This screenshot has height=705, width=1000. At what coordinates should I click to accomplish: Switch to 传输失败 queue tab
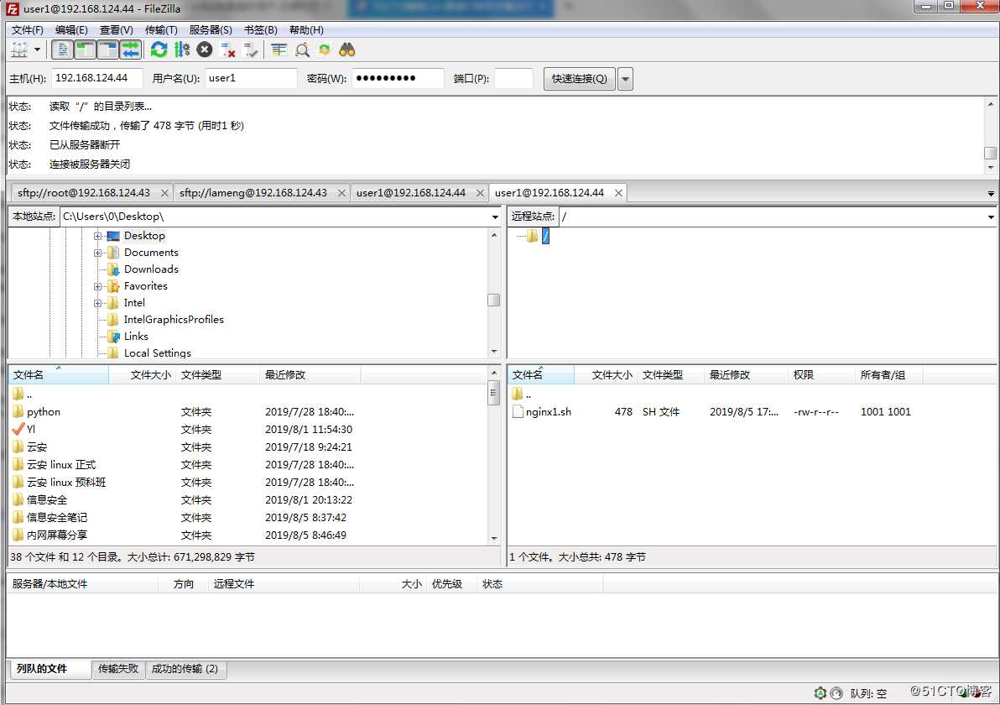point(118,669)
